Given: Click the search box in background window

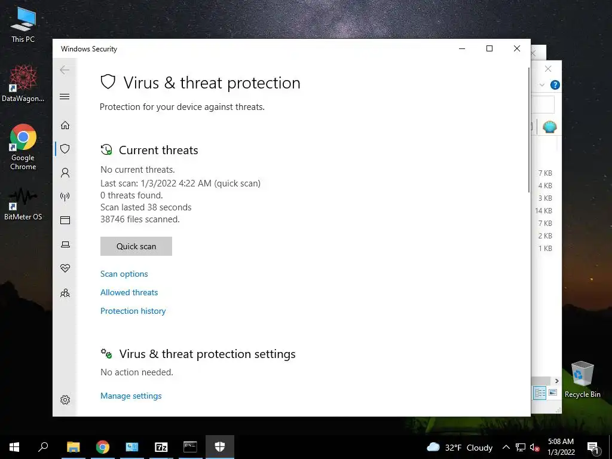Looking at the screenshot, I should tap(543, 105).
